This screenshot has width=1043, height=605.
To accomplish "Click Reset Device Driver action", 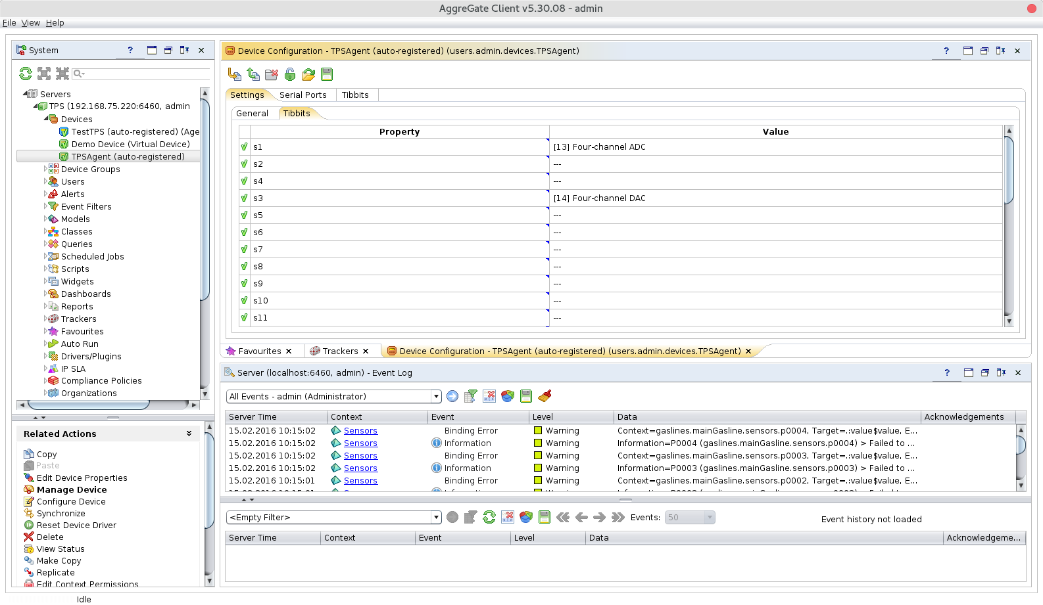I will click(76, 525).
